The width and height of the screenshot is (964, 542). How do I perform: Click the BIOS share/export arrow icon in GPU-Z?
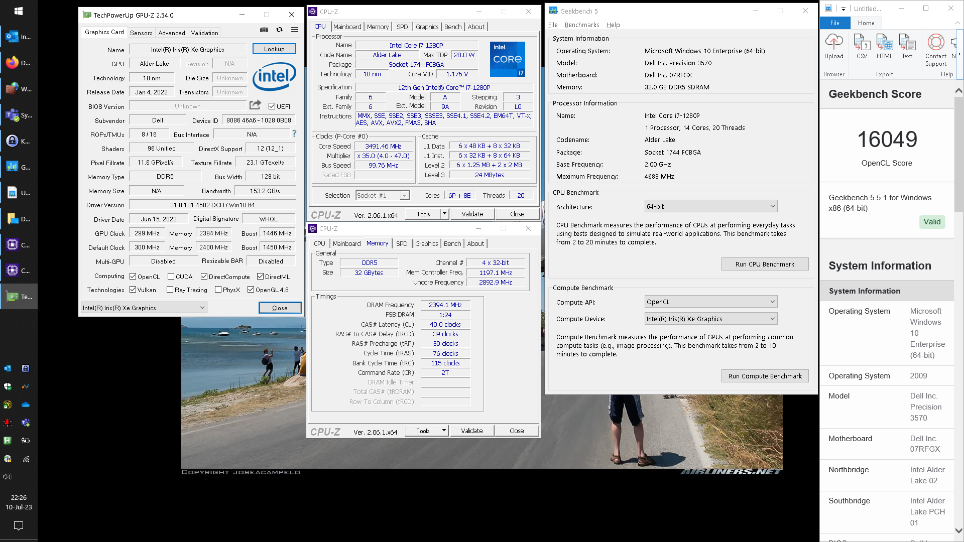pyautogui.click(x=255, y=105)
